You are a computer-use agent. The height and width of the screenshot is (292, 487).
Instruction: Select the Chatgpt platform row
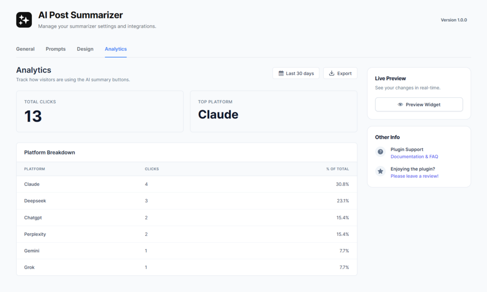tap(187, 217)
